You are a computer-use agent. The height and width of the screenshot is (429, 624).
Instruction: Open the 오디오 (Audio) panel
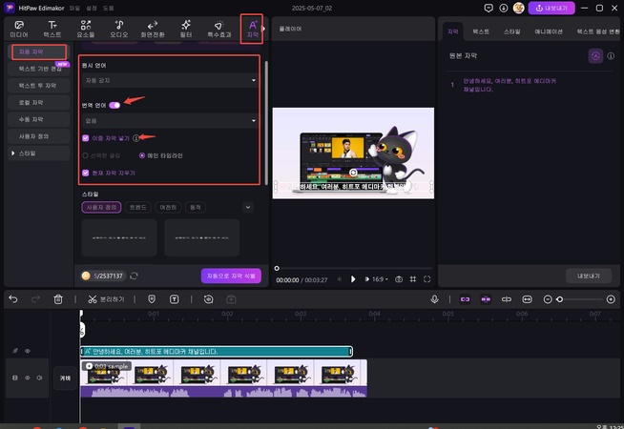[x=119, y=29]
